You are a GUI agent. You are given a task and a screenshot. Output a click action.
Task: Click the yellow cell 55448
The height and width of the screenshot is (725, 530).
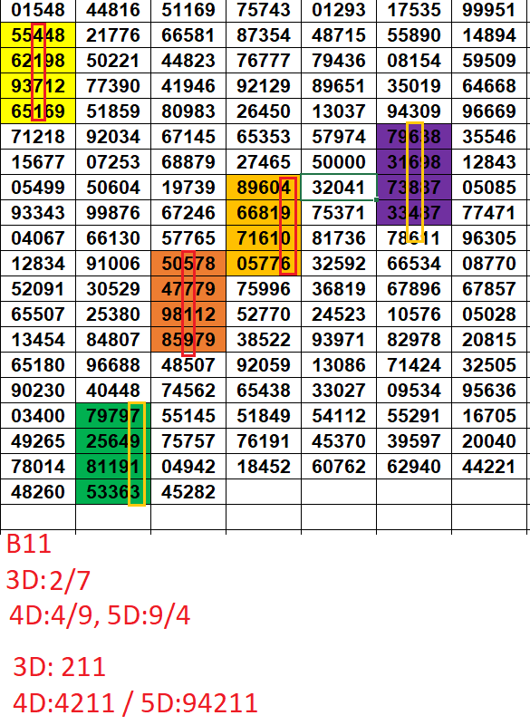coord(38,35)
